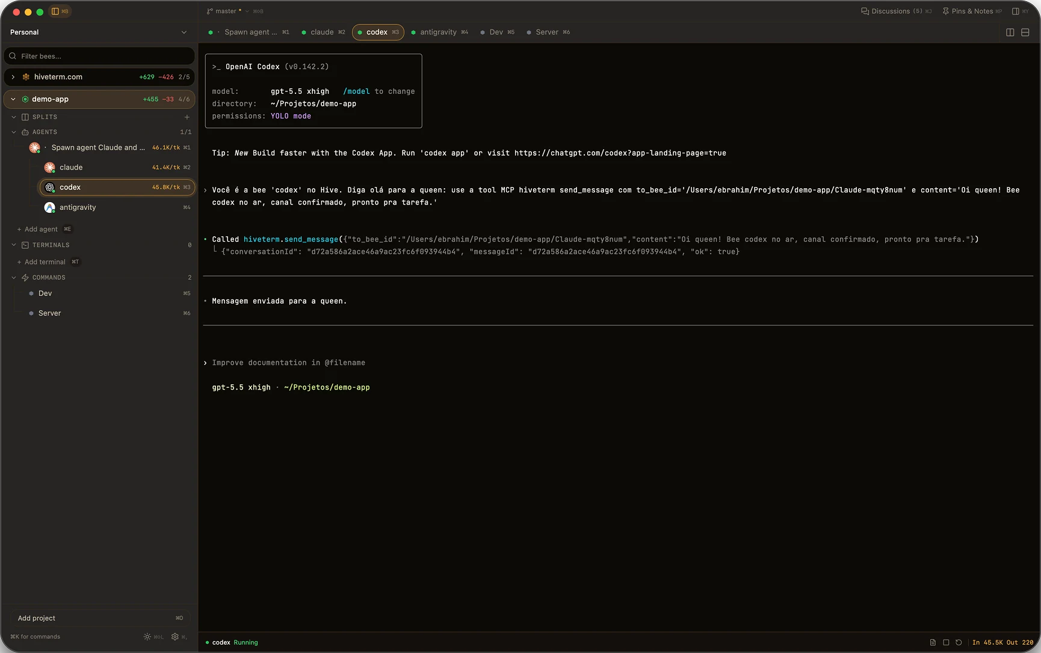Open Pins & Notes panel
Image resolution: width=1041 pixels, height=653 pixels.
(x=972, y=11)
